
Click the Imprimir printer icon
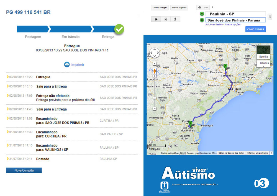67,65
